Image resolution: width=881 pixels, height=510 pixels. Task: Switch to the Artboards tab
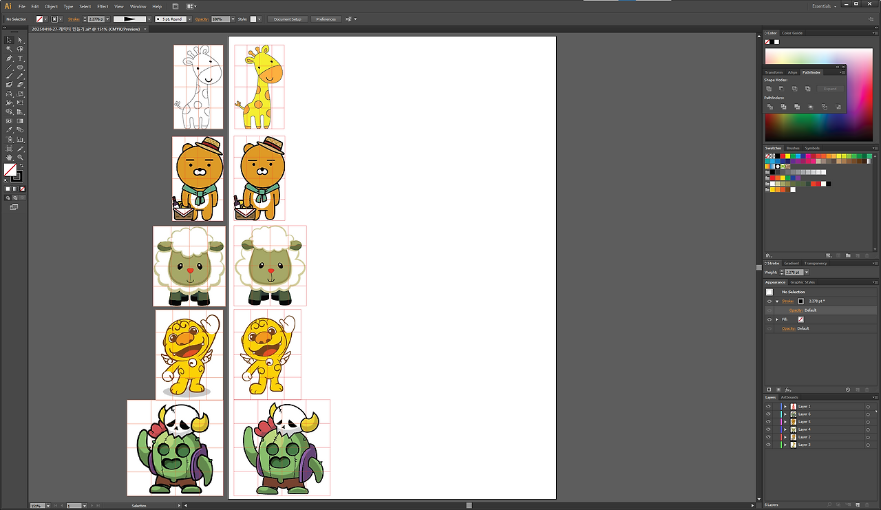[x=789, y=397]
